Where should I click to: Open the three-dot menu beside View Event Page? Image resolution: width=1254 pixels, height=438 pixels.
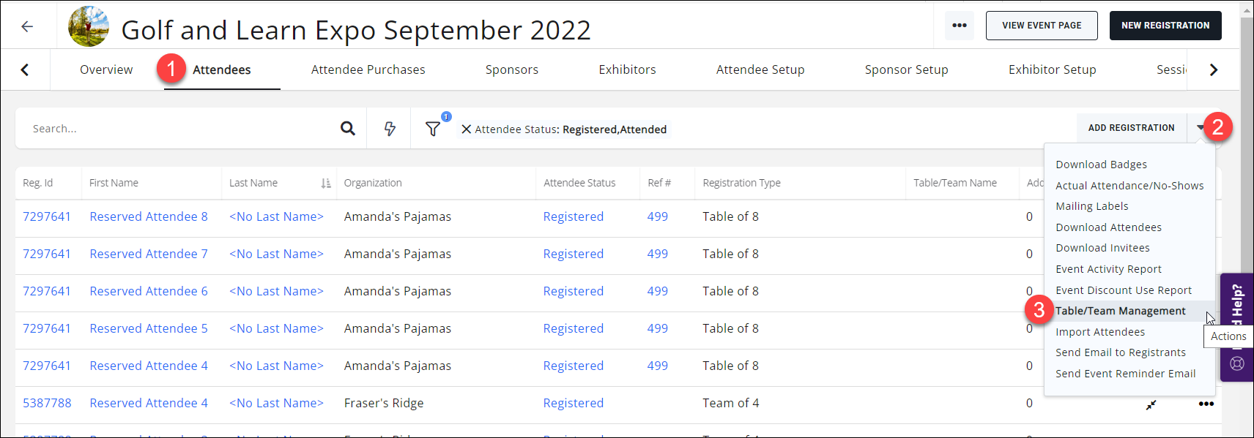pos(959,26)
